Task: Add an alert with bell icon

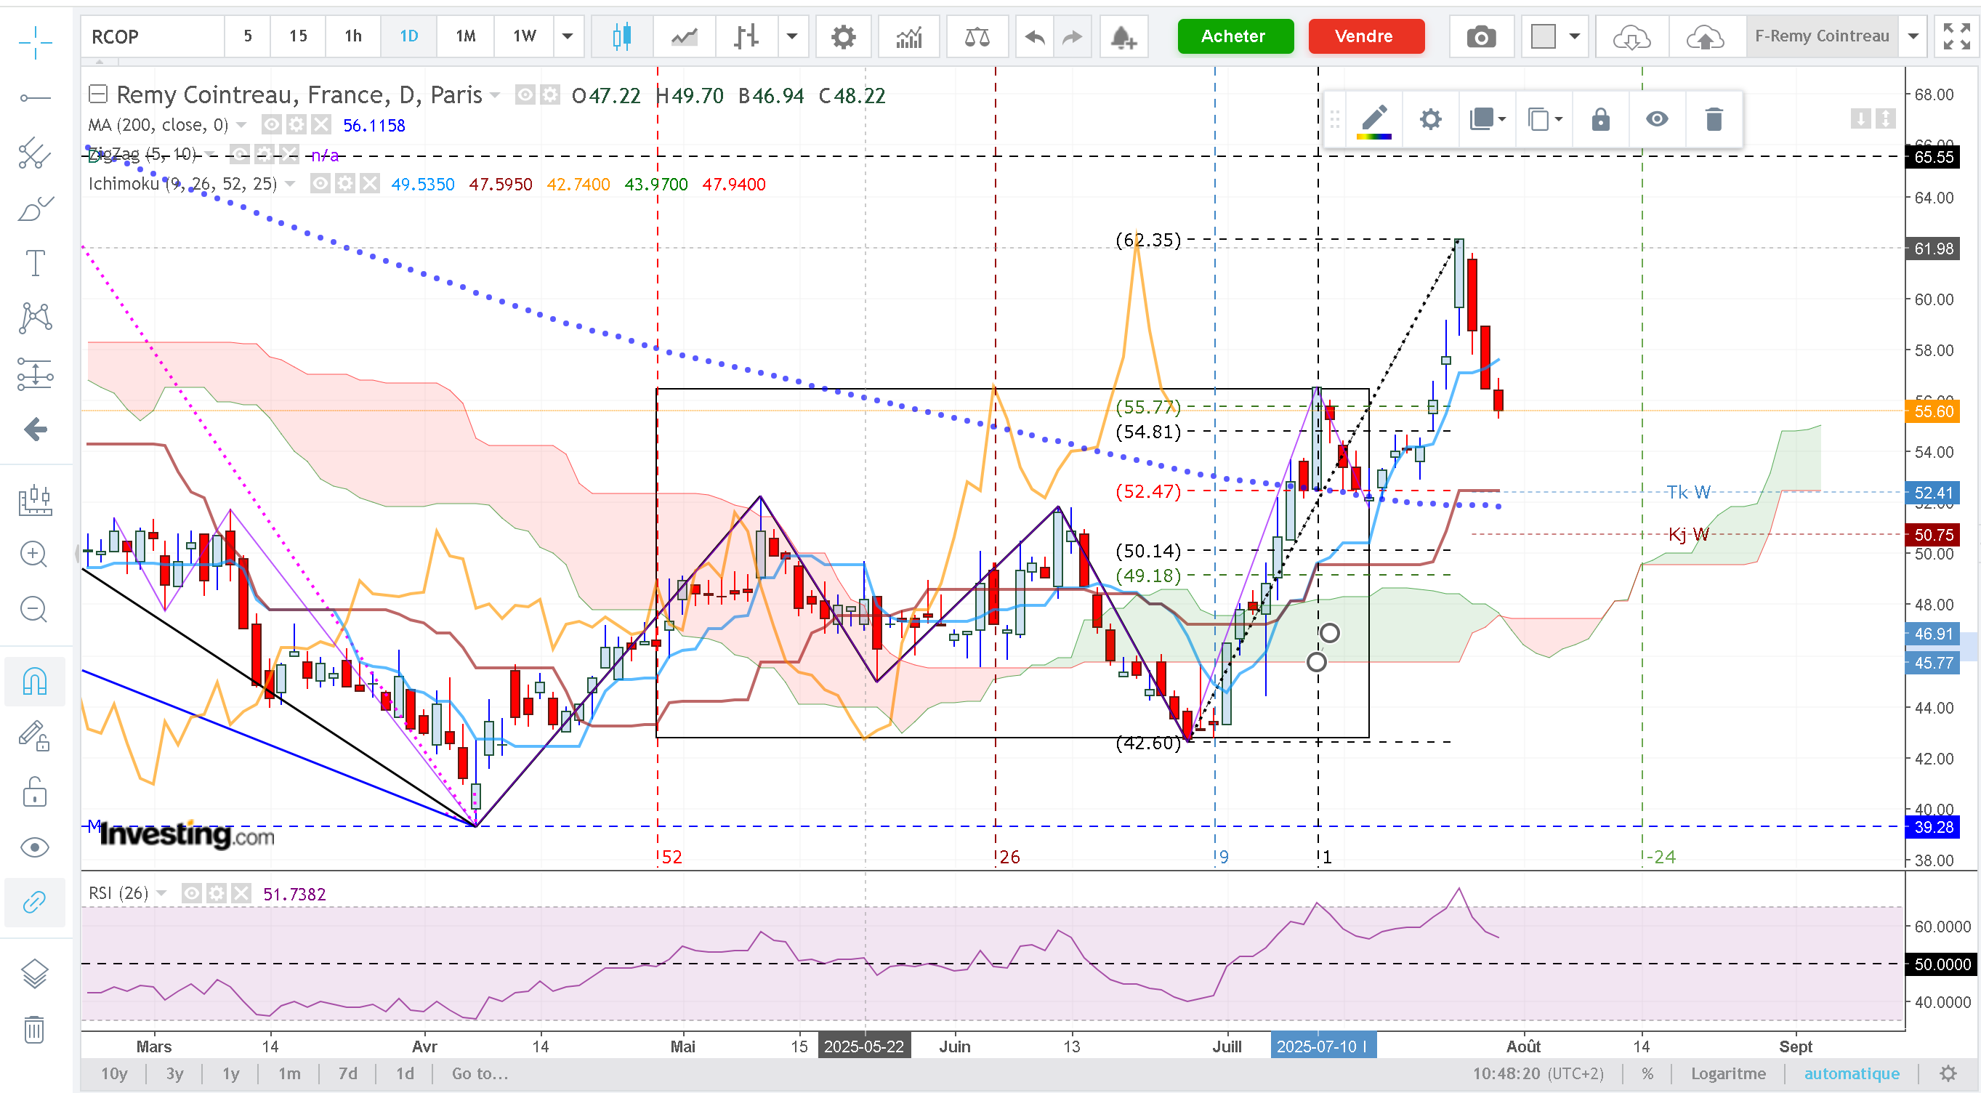Action: (1123, 36)
